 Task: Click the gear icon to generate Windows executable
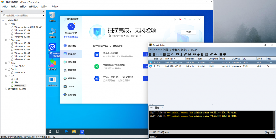tap(194, 54)
